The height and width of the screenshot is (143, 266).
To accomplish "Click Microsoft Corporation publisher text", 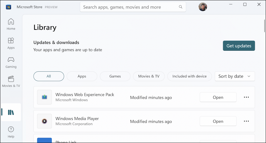I will (x=74, y=124).
